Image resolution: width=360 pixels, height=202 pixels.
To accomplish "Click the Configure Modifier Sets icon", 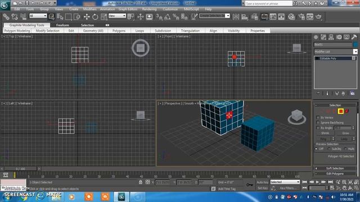I will click(353, 93).
